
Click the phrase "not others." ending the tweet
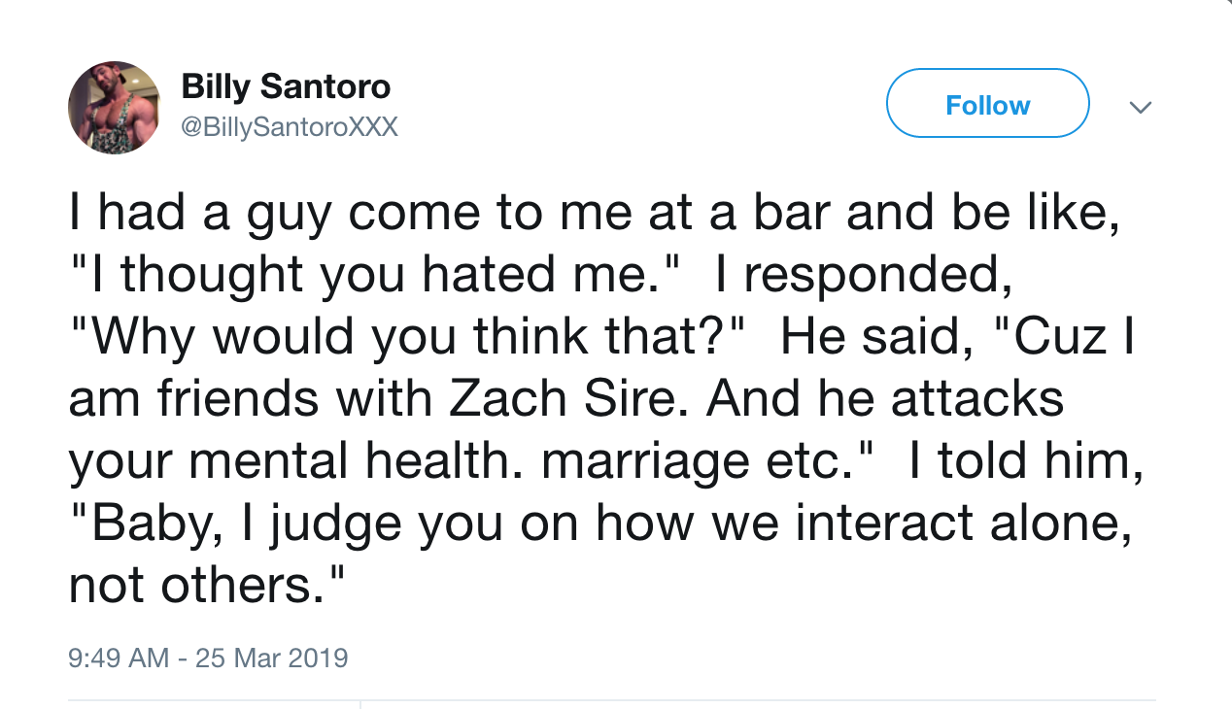tap(206, 586)
